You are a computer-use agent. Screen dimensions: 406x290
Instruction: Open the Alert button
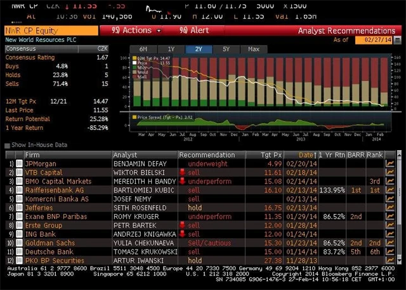pyautogui.click(x=194, y=30)
